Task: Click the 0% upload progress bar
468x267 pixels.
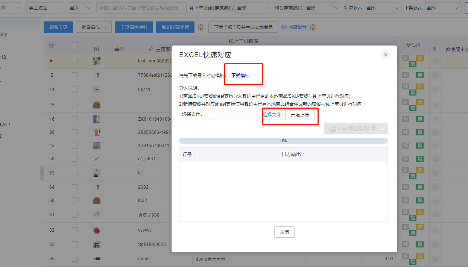Action: (283, 141)
